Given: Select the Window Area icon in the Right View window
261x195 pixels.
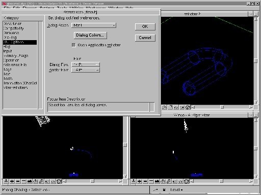Looking at the screenshot, I should coord(151,181).
